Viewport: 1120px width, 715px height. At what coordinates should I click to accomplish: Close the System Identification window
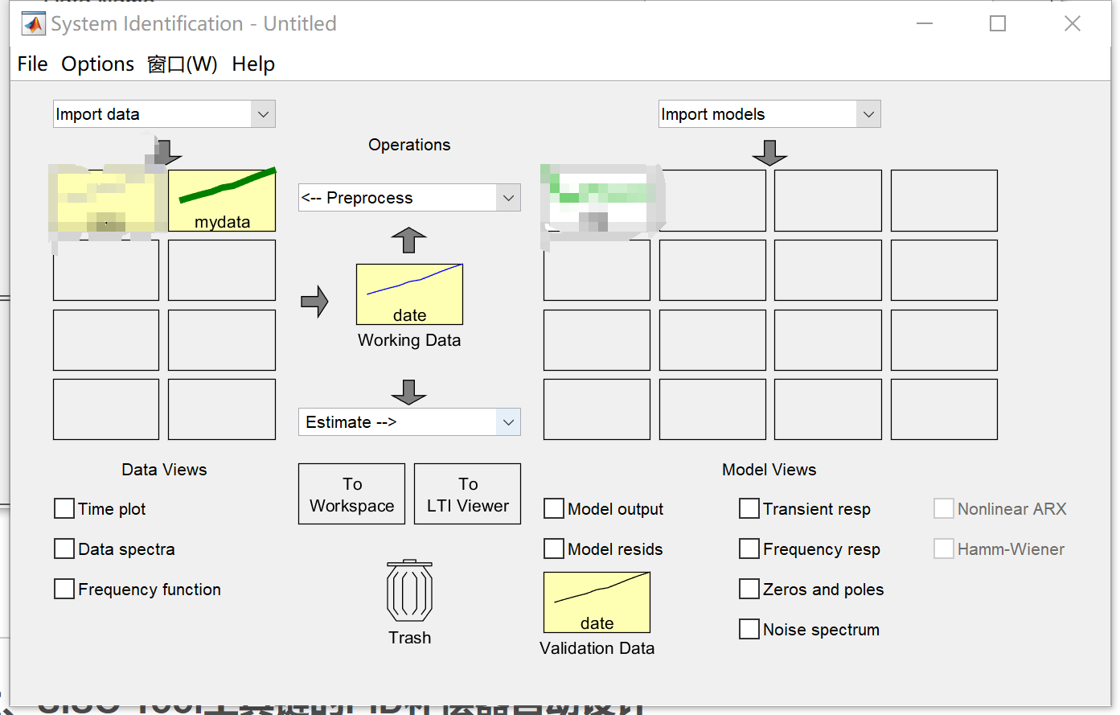(x=1073, y=23)
